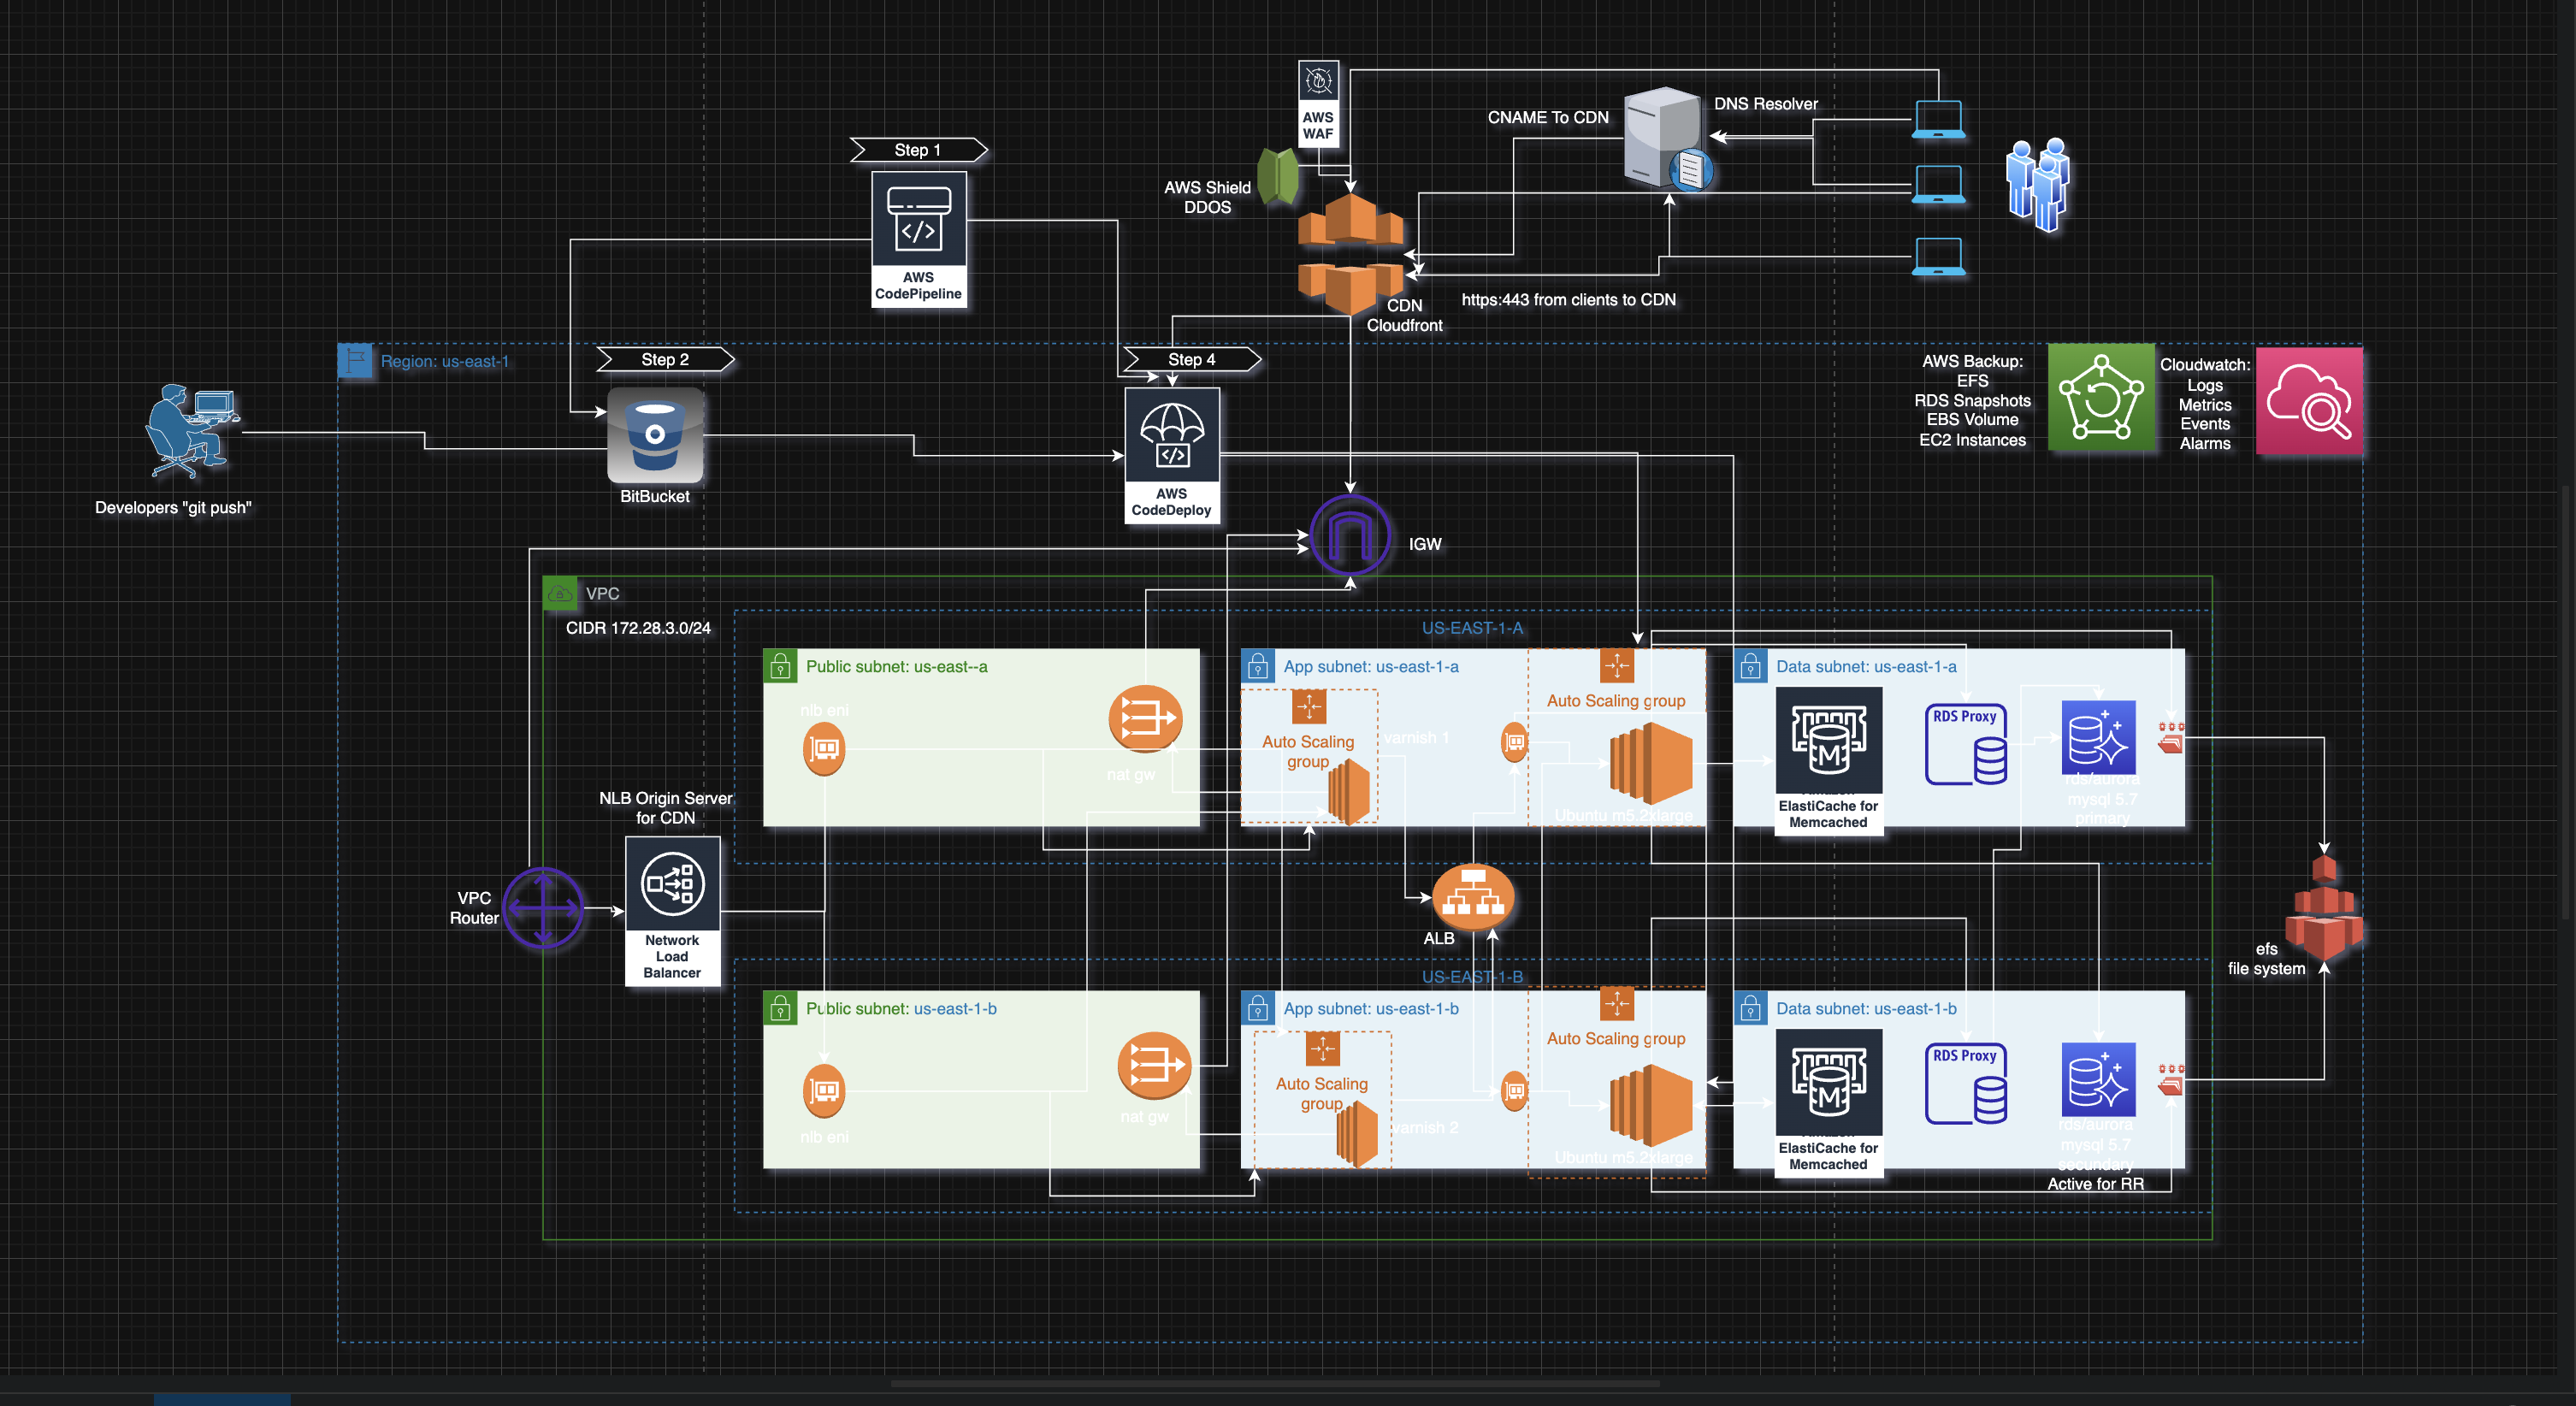This screenshot has width=2576, height=1406.
Task: Select the 'US-EAST-1-A' zone label
Action: (x=1472, y=628)
